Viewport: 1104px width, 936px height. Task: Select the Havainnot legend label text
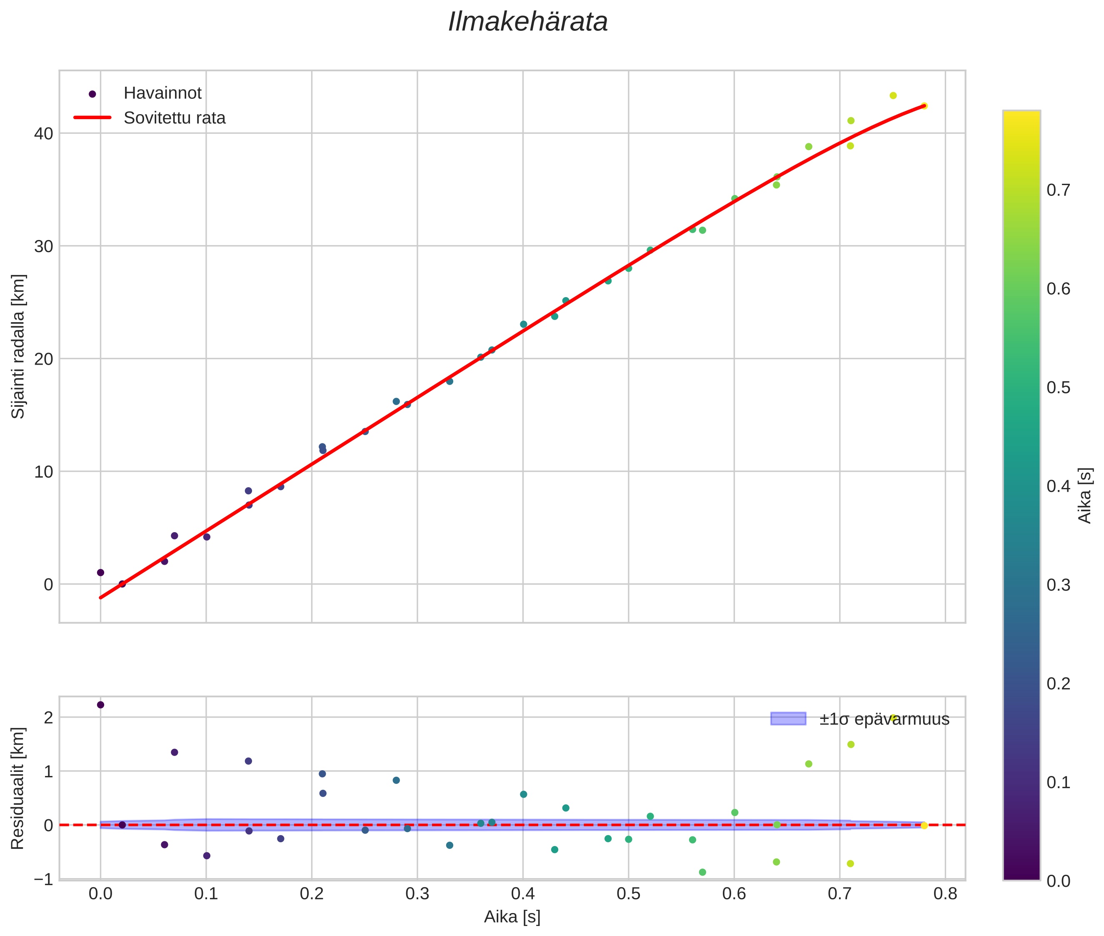(x=162, y=93)
